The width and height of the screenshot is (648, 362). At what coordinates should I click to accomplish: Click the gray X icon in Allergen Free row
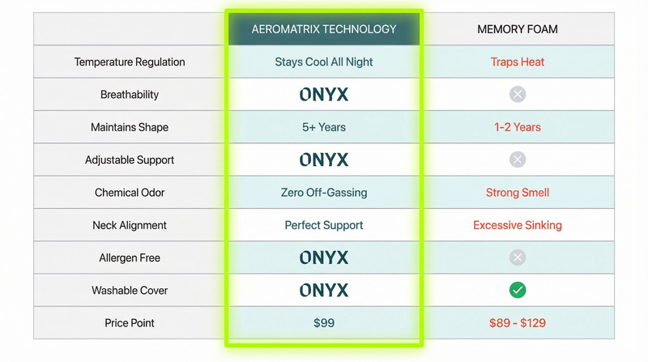[518, 258]
